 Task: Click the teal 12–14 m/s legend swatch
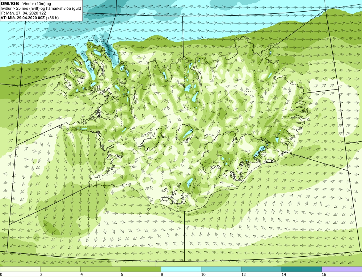click(x=261, y=269)
